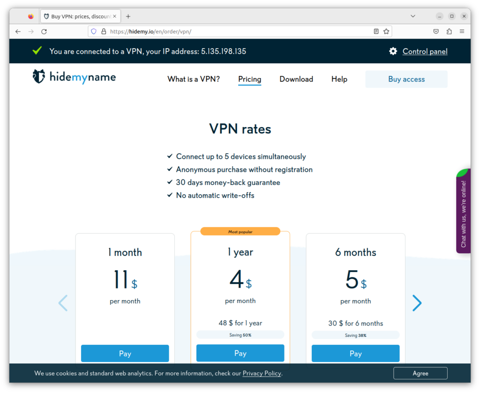
Task: Click the gear icon beside Control panel
Action: coord(393,52)
